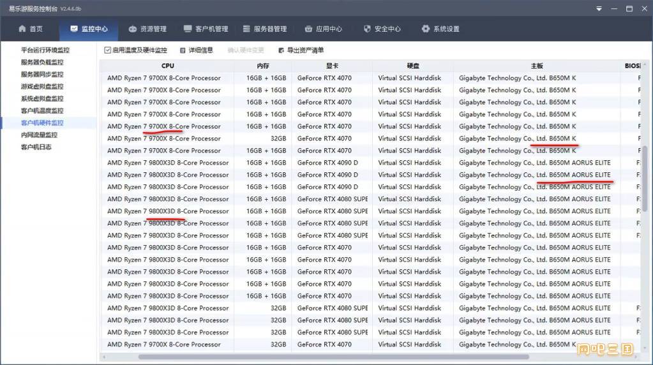The height and width of the screenshot is (365, 653).
Task: Sort by the 主板 column header
Action: coord(537,66)
